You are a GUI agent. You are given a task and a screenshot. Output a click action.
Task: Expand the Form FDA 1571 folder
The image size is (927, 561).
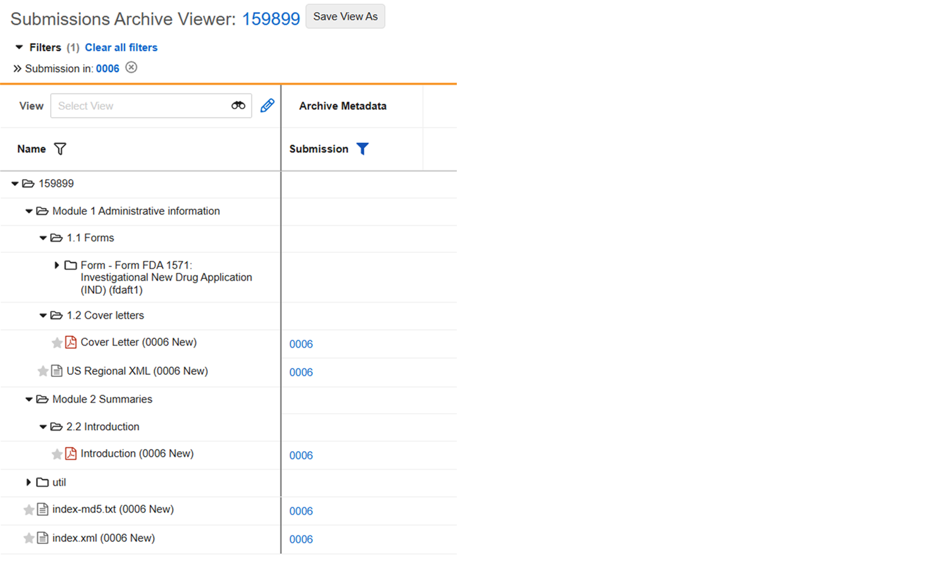pyautogui.click(x=57, y=265)
